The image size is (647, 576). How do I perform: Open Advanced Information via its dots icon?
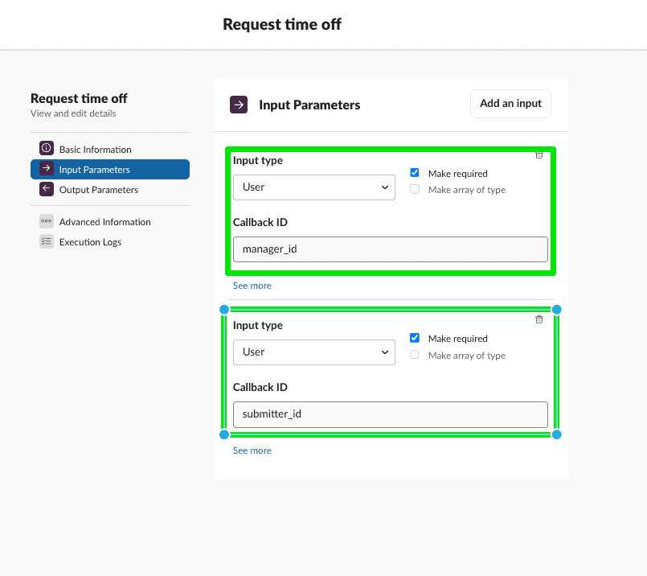pos(47,221)
